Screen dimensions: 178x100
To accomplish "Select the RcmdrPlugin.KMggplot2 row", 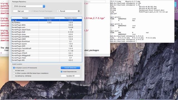I will coord(46,56).
